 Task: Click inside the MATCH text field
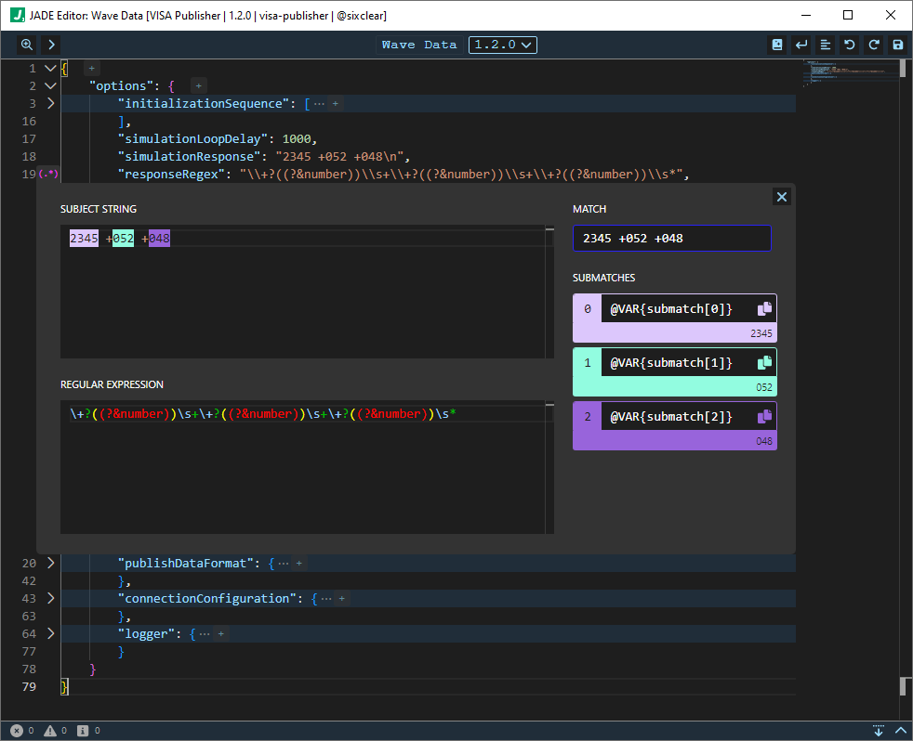[x=671, y=239]
